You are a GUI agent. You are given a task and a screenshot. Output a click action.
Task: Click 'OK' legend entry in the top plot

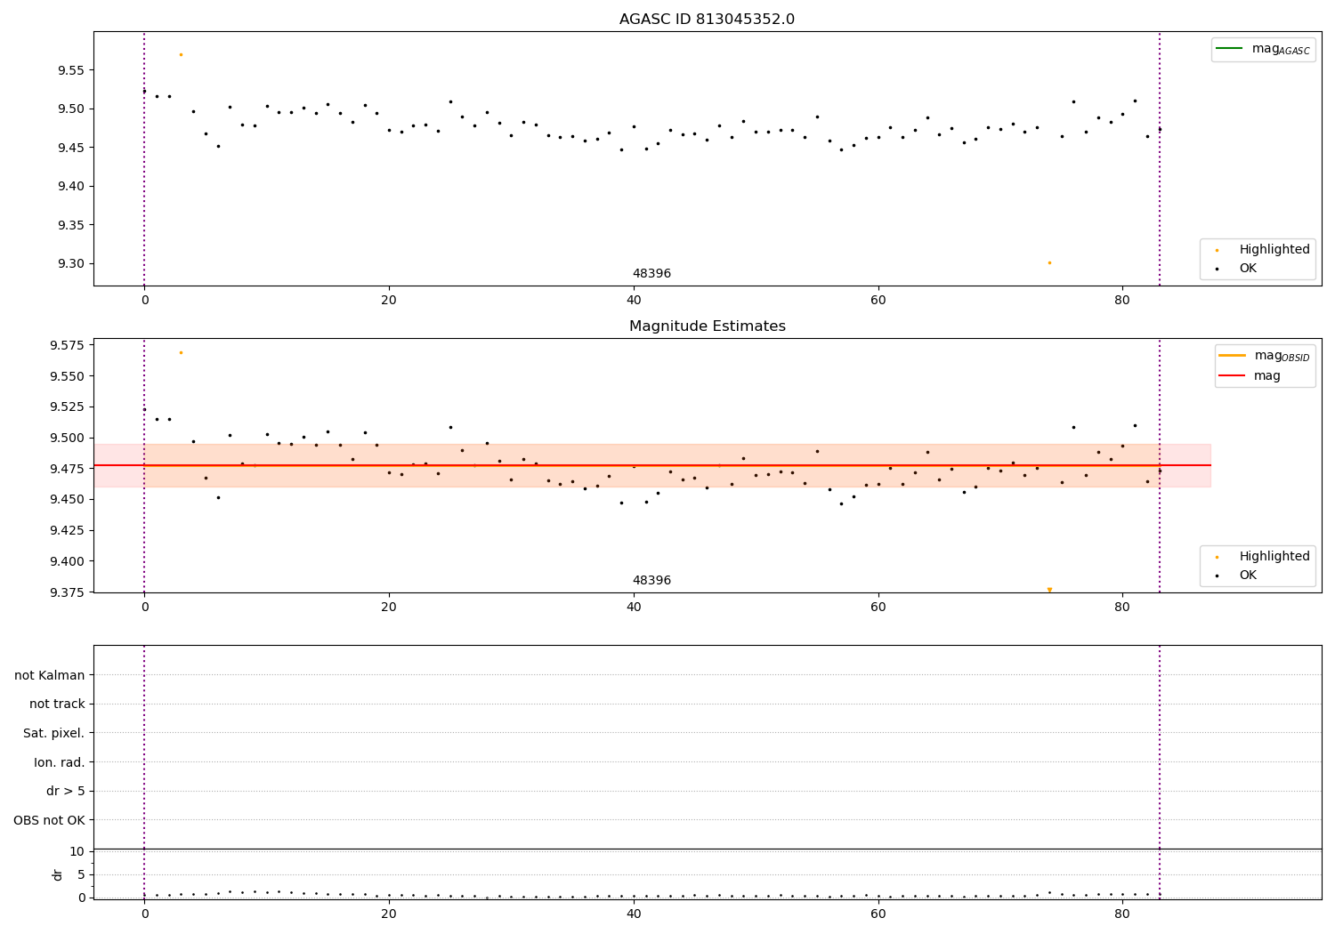point(1248,269)
